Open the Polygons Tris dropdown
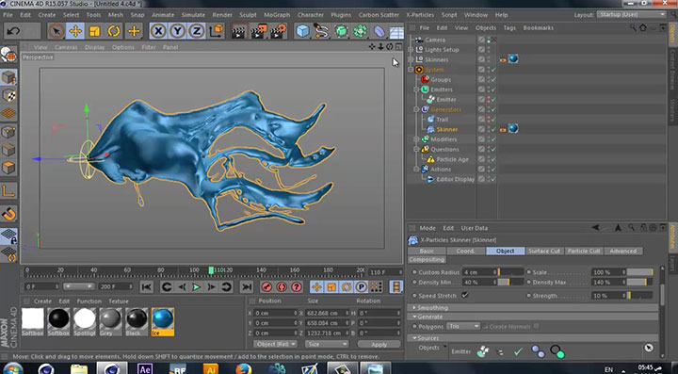Viewport: 678px width, 374px height. point(463,326)
